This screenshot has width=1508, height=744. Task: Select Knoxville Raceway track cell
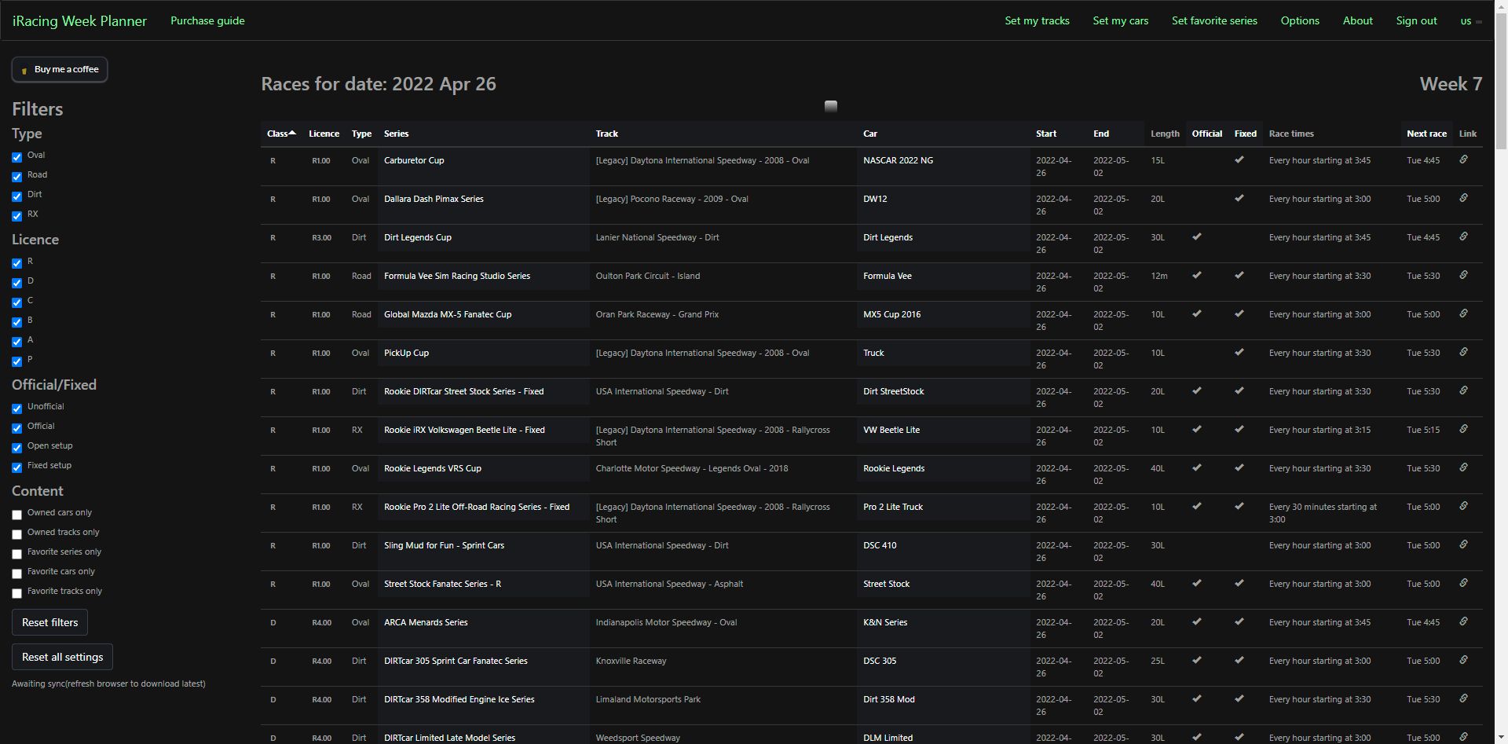pos(723,666)
